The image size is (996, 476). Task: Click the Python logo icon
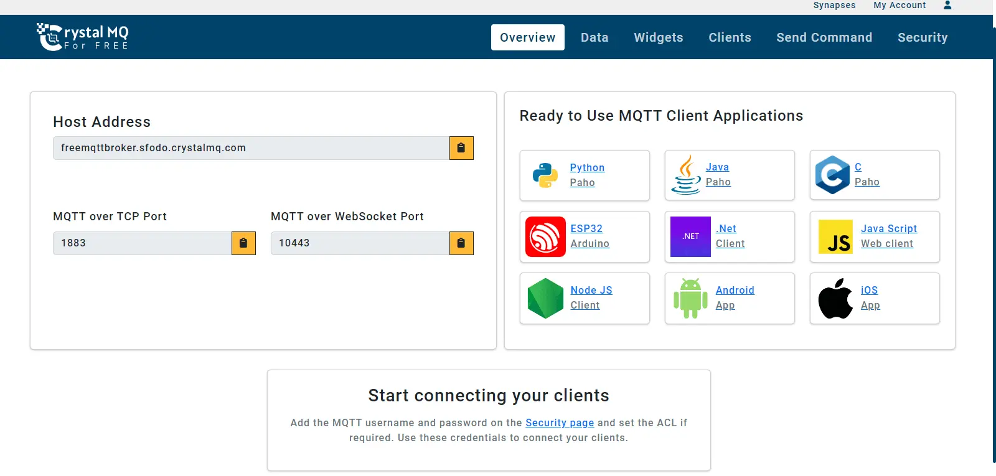545,175
